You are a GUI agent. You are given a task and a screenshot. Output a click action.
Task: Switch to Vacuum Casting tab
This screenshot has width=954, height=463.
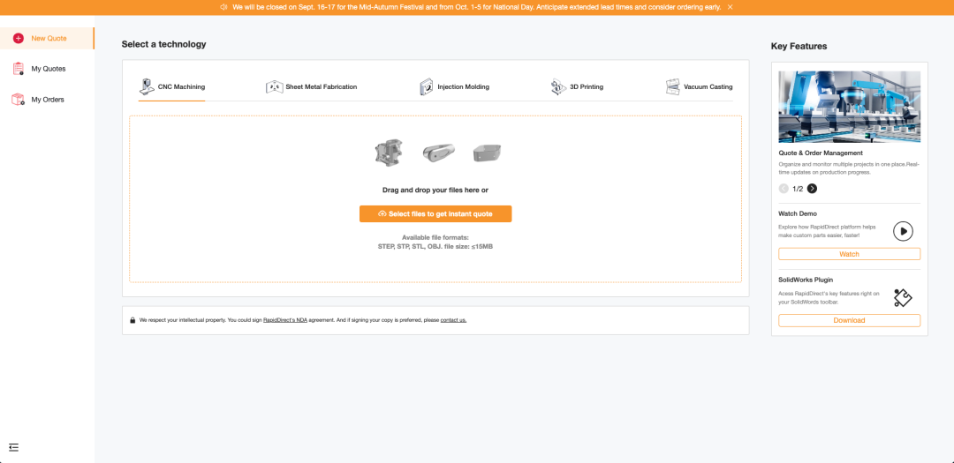click(699, 87)
